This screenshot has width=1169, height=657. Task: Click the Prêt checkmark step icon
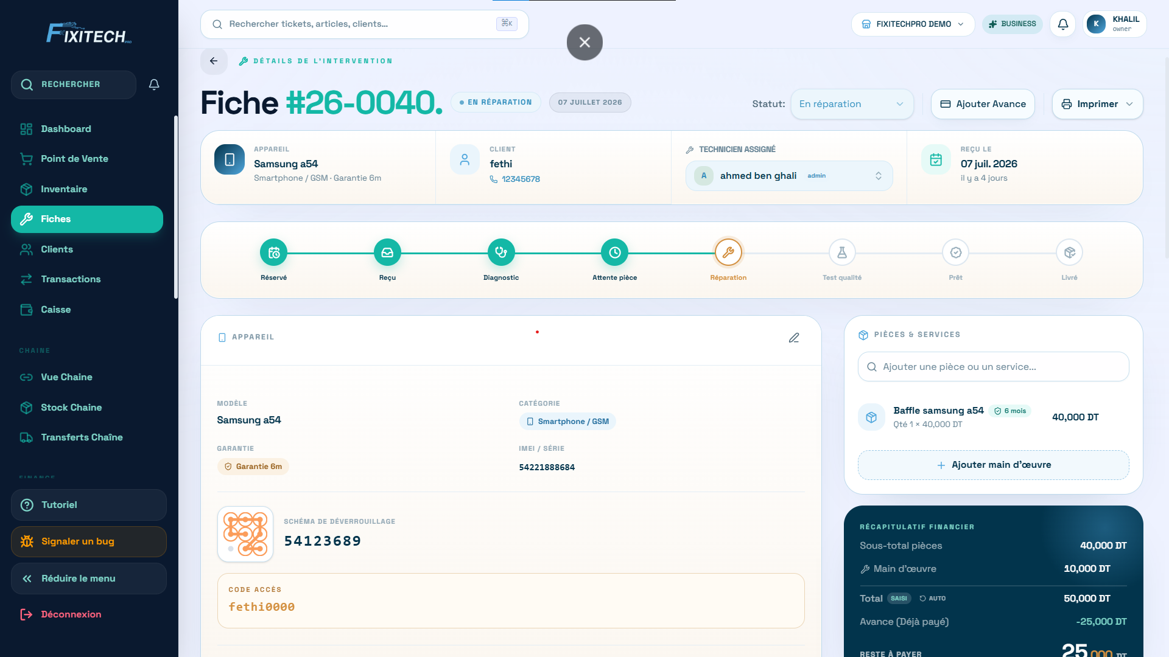[x=956, y=252]
